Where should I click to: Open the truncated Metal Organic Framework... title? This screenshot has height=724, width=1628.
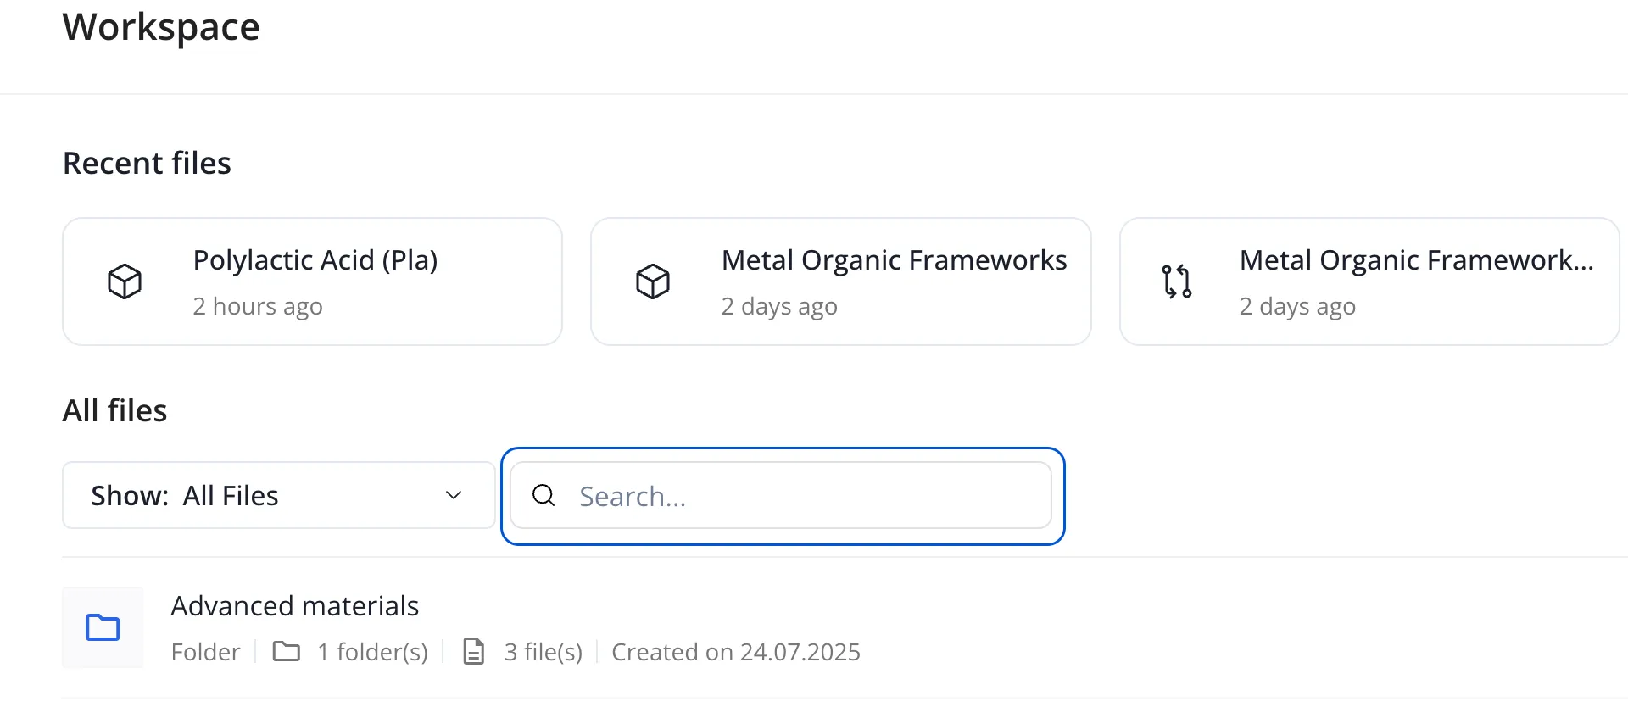point(1417,260)
